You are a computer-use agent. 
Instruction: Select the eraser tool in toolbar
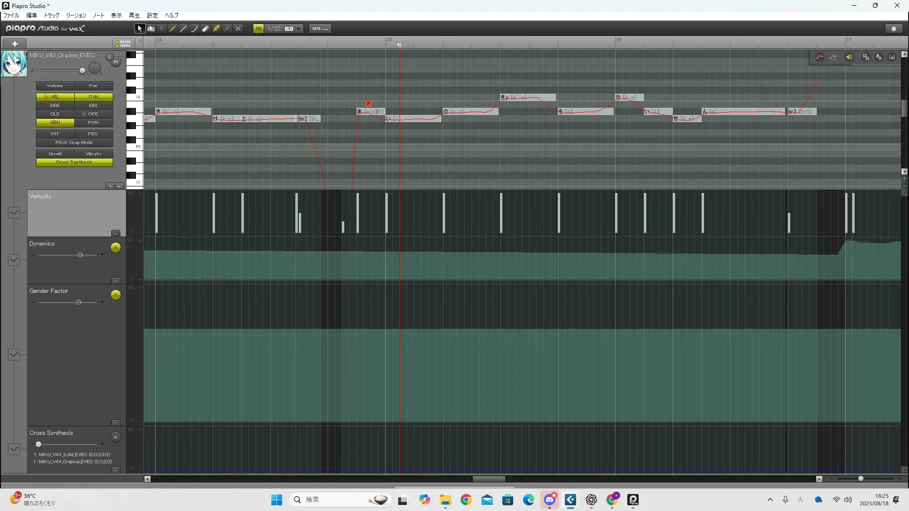[205, 29]
